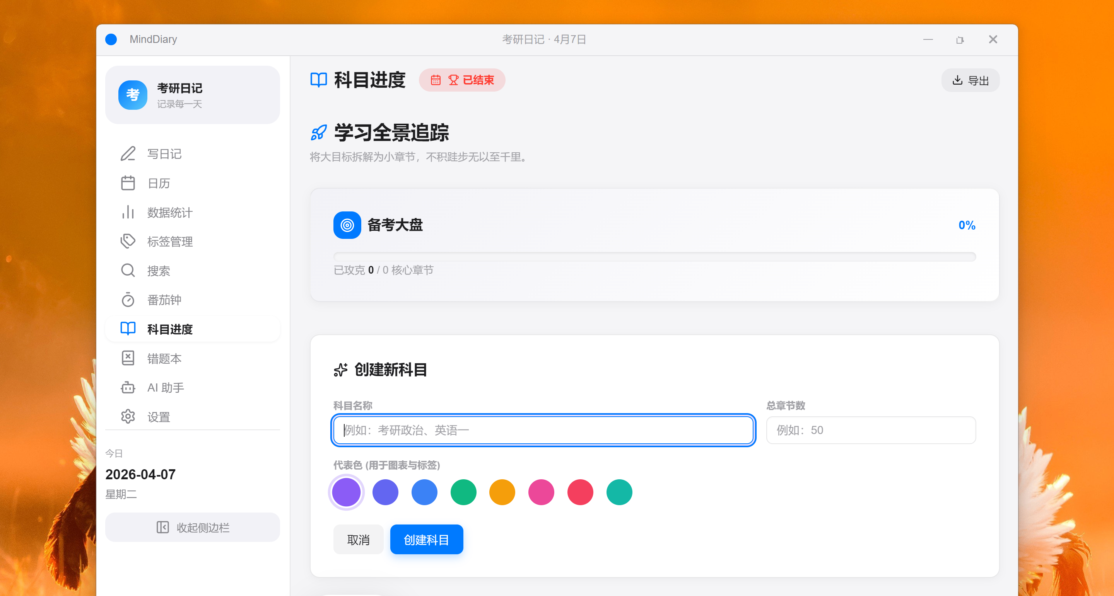Select the 数据统计 statistics icon
The image size is (1114, 596).
(128, 212)
